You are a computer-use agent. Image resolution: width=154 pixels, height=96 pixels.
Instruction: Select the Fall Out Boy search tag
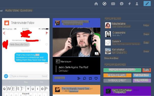tap(142, 75)
